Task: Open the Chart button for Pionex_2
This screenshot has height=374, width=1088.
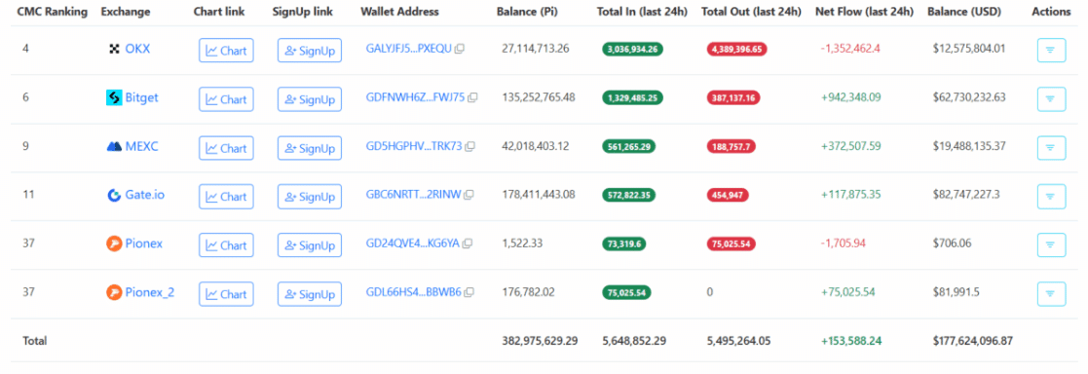Action: click(x=226, y=293)
